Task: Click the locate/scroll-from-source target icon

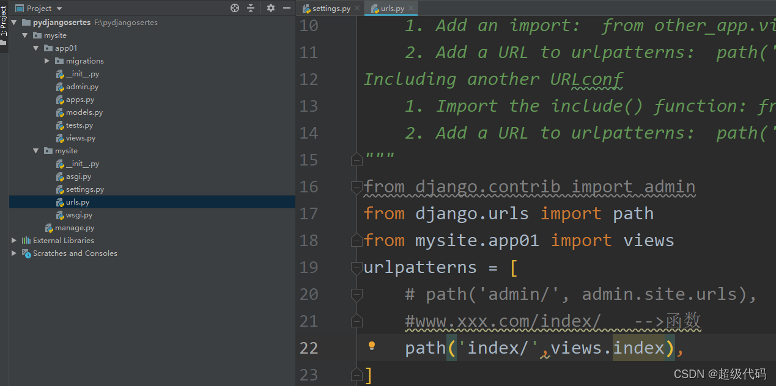Action: point(235,8)
